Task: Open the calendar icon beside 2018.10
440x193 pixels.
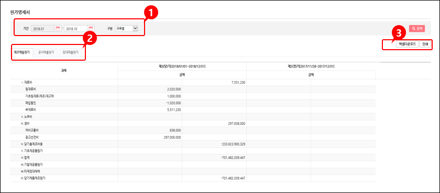Action: point(91,28)
